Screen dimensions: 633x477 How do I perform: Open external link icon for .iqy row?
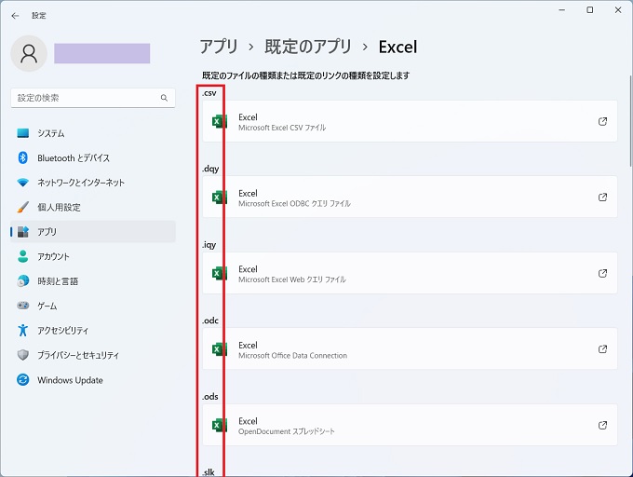click(x=602, y=273)
